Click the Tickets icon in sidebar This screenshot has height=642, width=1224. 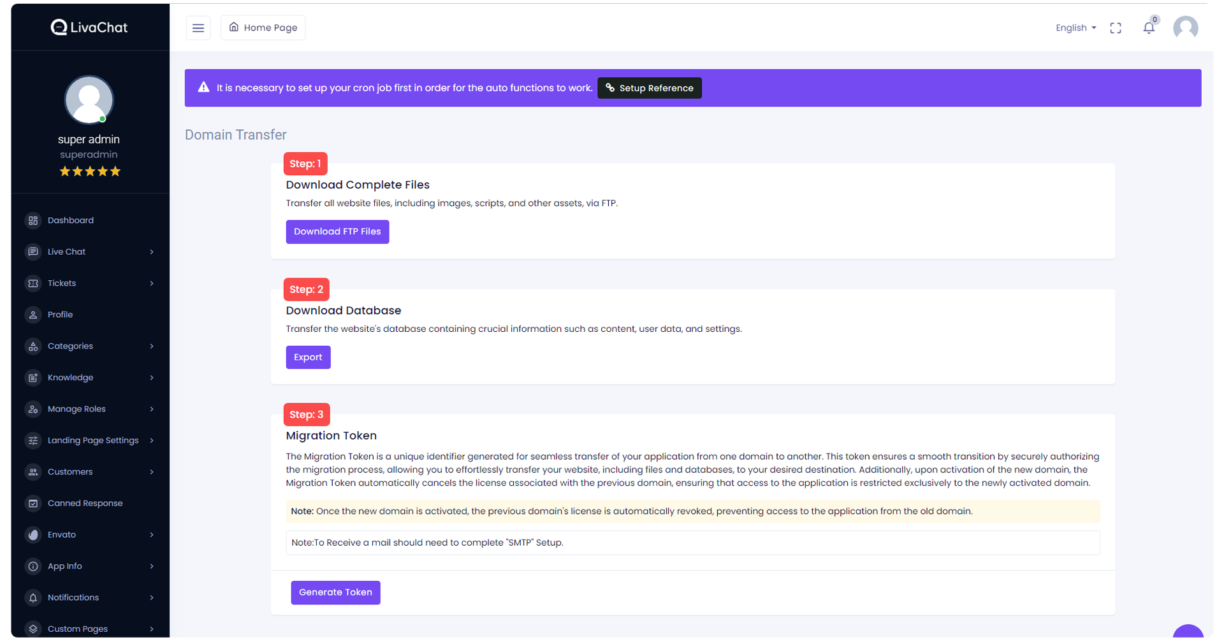[33, 283]
